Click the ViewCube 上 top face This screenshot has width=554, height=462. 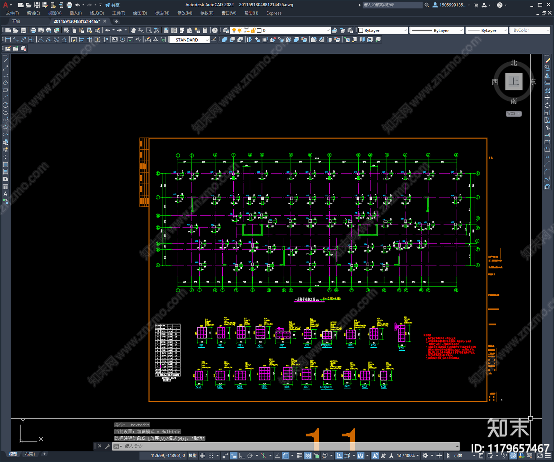(513, 82)
